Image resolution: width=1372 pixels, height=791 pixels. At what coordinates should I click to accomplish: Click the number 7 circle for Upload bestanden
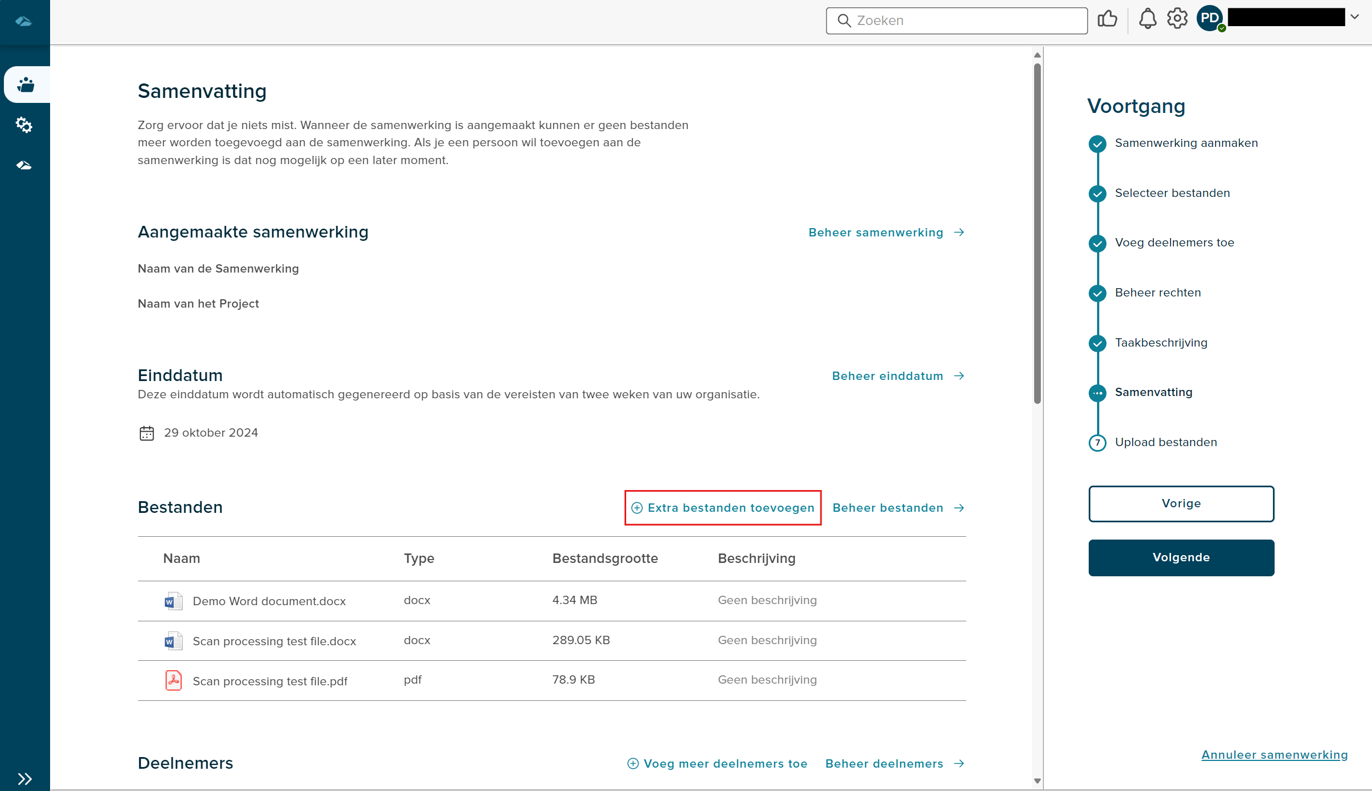(x=1097, y=443)
